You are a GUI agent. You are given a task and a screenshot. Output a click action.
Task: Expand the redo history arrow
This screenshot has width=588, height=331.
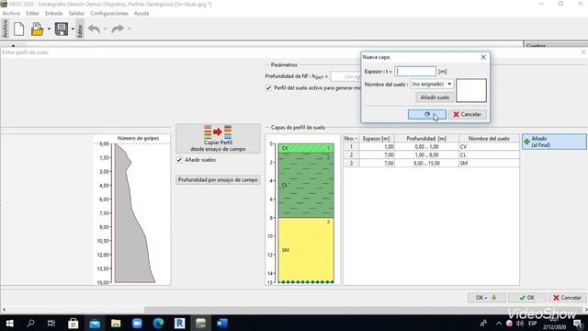(x=129, y=29)
